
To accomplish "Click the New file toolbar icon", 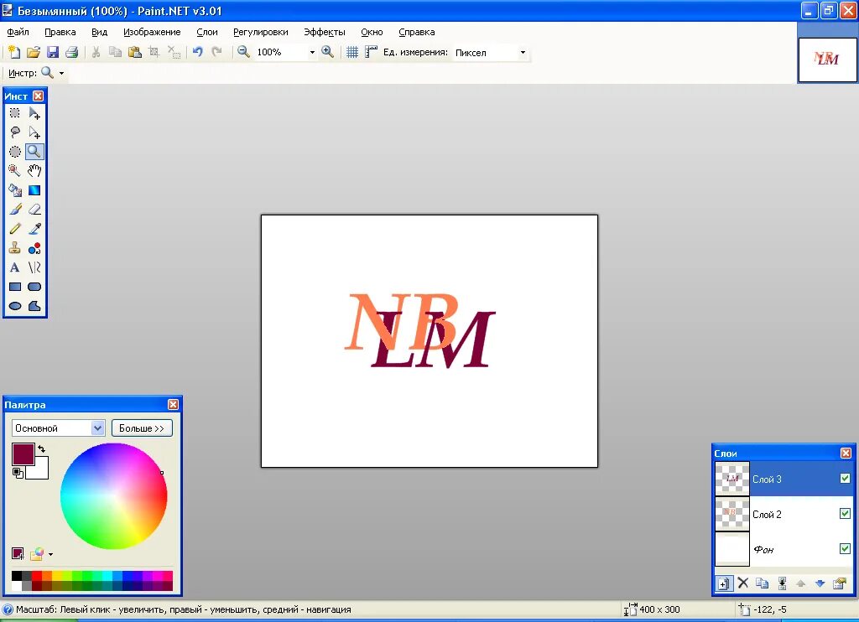I will click(14, 52).
